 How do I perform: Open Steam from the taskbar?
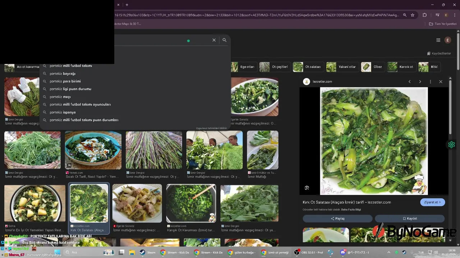click(147, 252)
